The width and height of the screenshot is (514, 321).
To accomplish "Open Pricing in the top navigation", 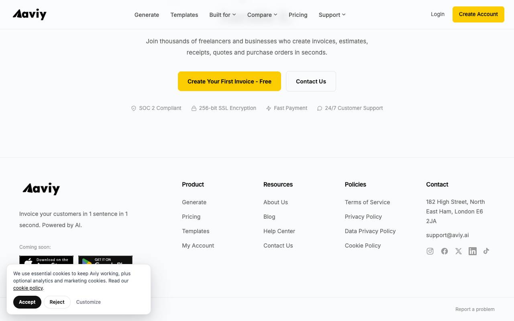I will [298, 15].
